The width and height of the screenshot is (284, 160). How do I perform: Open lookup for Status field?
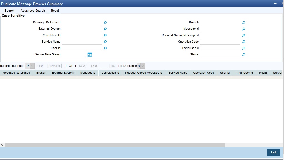click(x=244, y=54)
